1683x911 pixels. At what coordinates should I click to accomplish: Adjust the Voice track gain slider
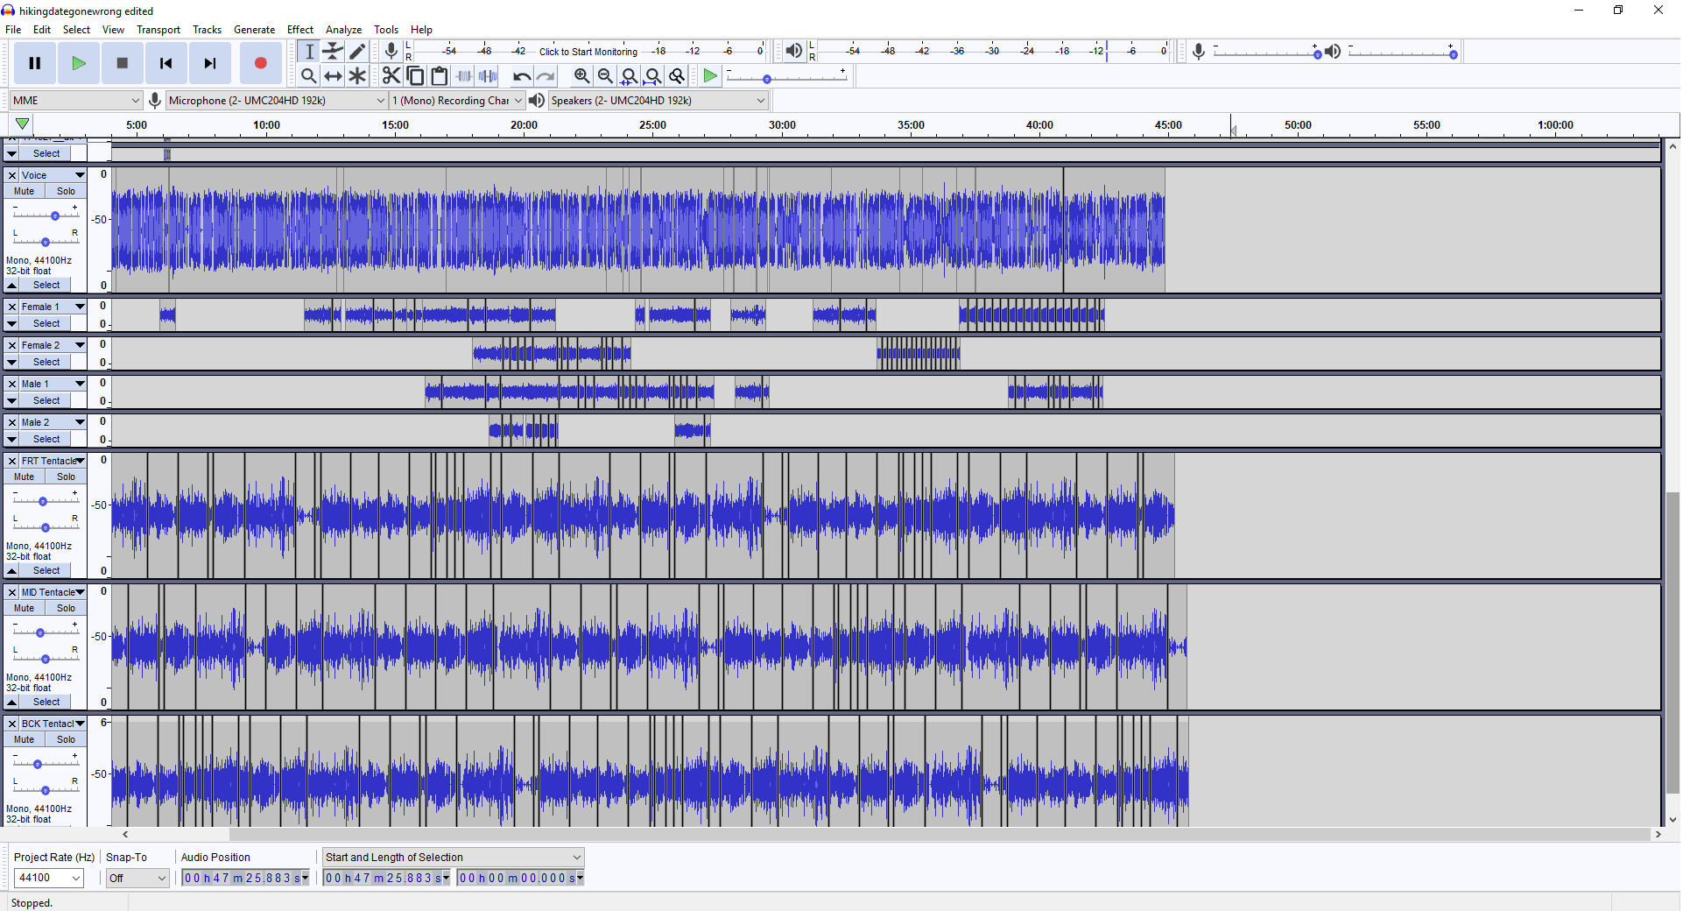point(54,215)
